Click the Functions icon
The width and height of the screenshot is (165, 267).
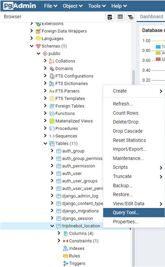[x=52, y=113]
